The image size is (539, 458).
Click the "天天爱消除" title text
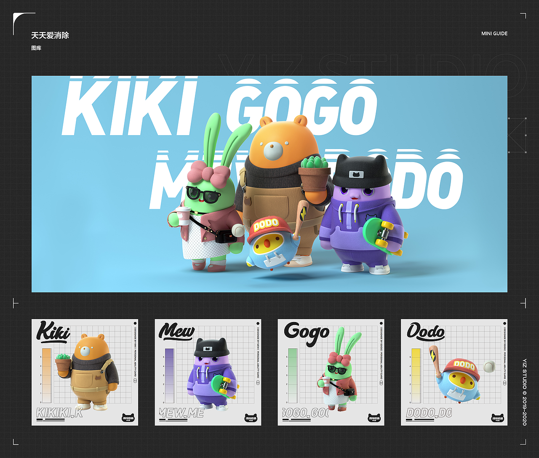point(50,35)
